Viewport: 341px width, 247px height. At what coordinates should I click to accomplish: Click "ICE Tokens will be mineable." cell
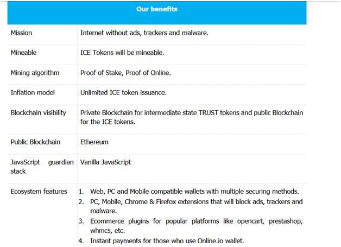(x=122, y=53)
